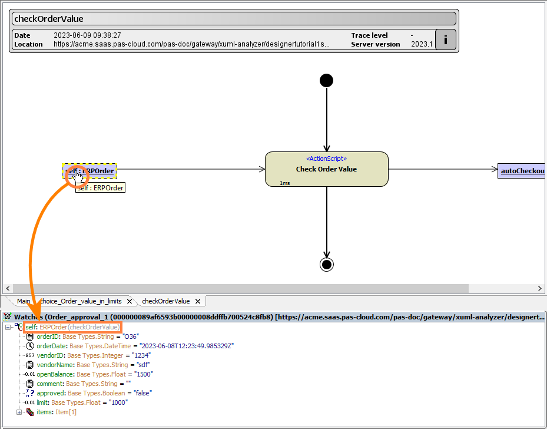Expand the items Item[1] node
The height and width of the screenshot is (429, 547).
coord(19,412)
